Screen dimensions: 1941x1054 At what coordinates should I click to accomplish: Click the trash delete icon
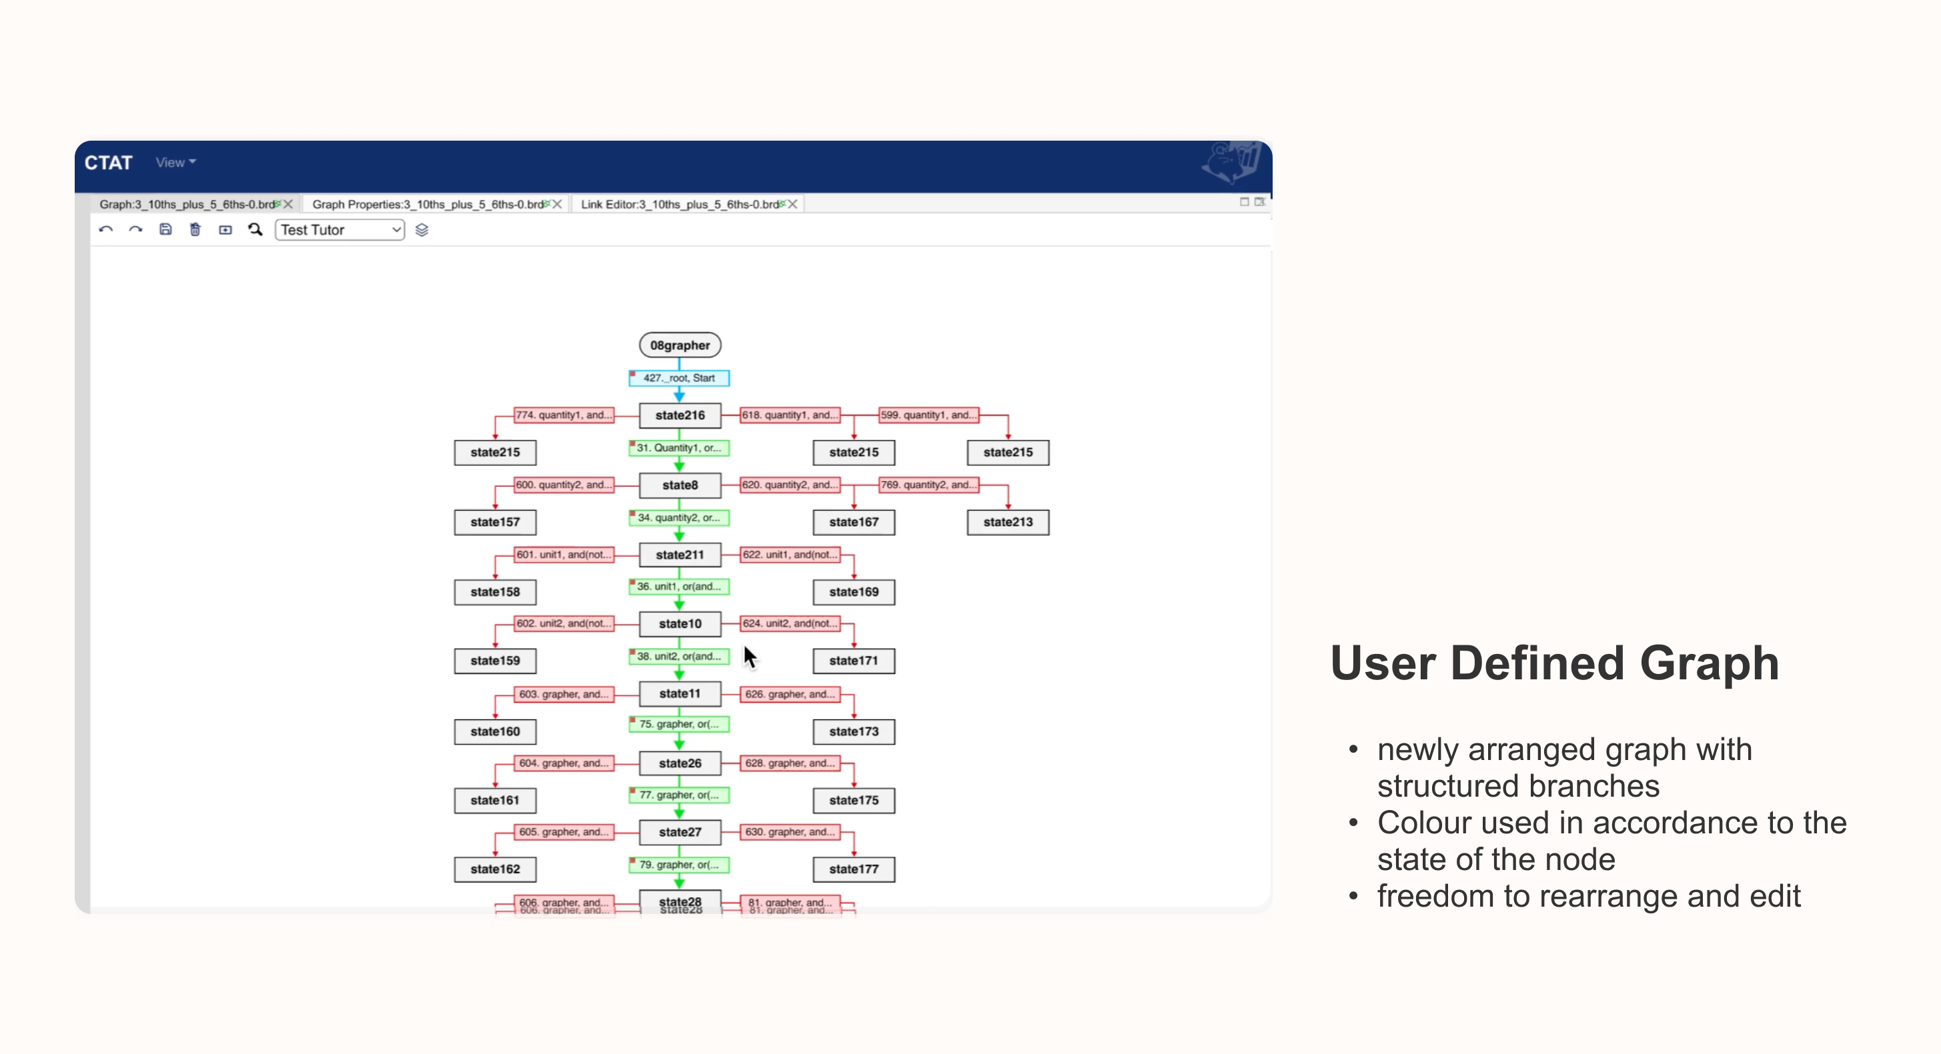point(195,229)
